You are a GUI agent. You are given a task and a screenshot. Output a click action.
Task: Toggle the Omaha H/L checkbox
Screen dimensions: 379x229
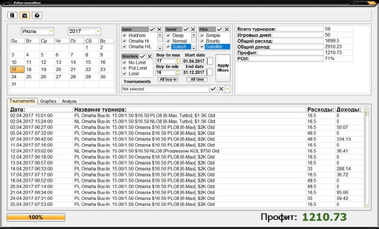(125, 47)
